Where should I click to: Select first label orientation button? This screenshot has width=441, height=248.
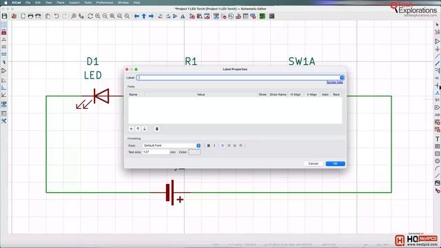coord(223,145)
